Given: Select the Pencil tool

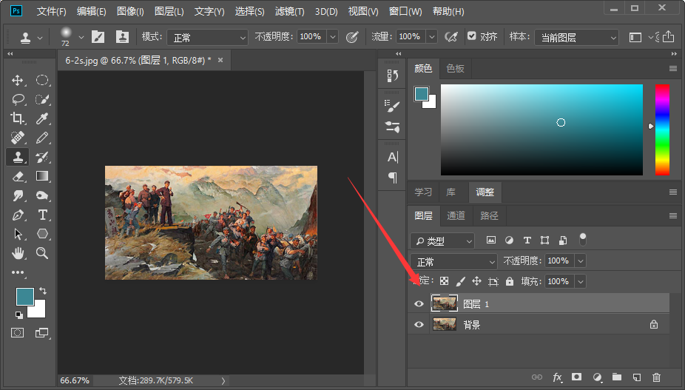Looking at the screenshot, I should 42,138.
